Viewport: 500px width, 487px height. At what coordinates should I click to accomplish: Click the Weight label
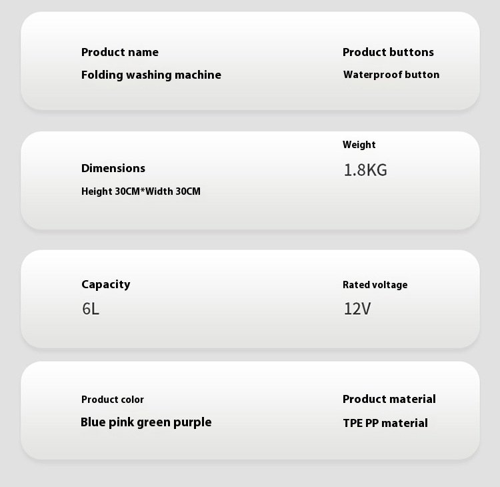(359, 145)
